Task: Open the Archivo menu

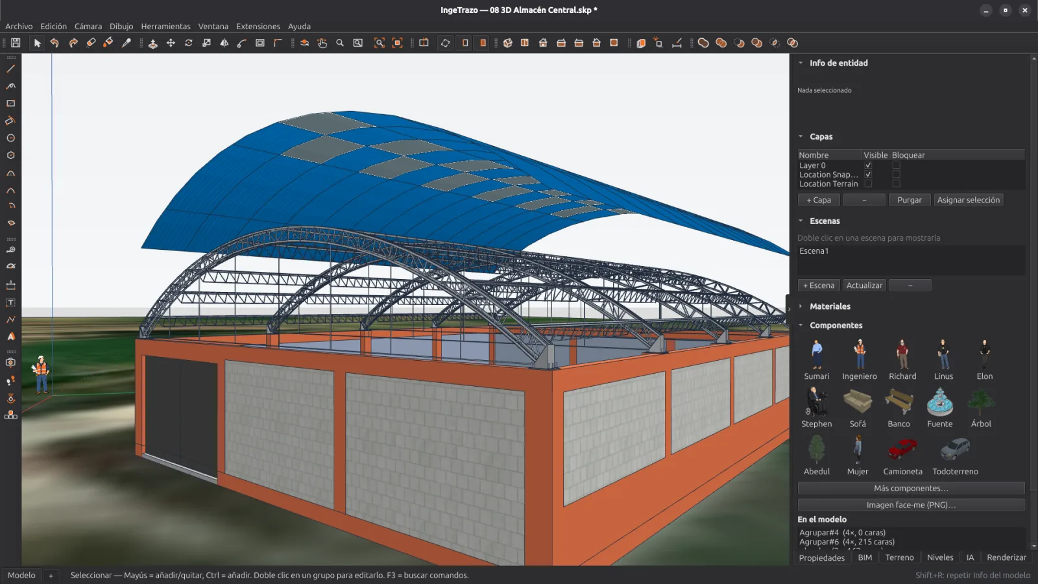Action: [19, 27]
